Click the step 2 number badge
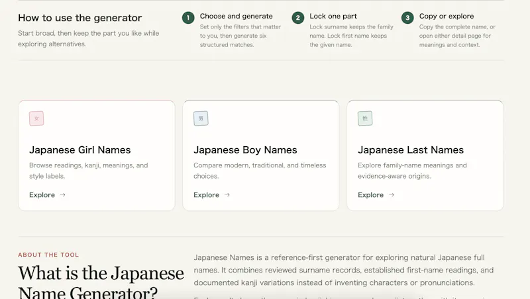This screenshot has height=299, width=530. tap(297, 18)
